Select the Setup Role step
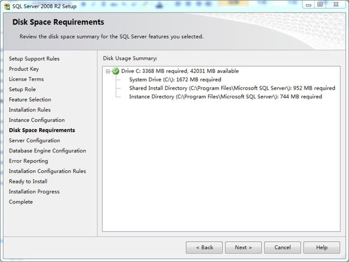The width and height of the screenshot is (349, 262). [22, 90]
